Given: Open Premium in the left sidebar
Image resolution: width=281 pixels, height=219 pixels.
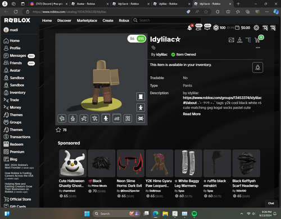Looking at the screenshot, I should click(x=14, y=152).
